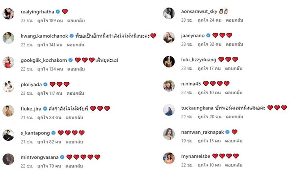View the 189 likes on realyingrhatha's comment
Screen dimensions: 300x173
point(50,20)
